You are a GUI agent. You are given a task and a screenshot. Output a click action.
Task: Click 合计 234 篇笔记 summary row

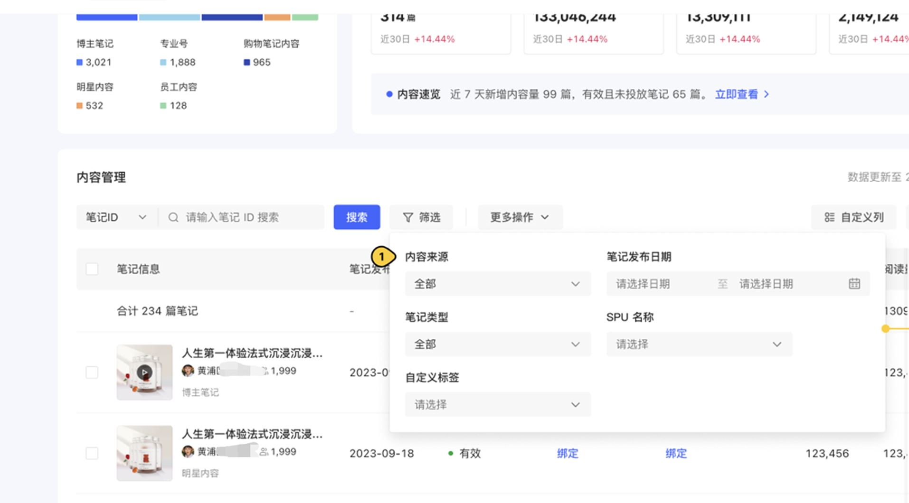tap(157, 311)
